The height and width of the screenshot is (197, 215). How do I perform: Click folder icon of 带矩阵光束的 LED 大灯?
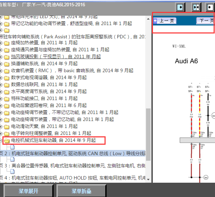tap(7, 17)
